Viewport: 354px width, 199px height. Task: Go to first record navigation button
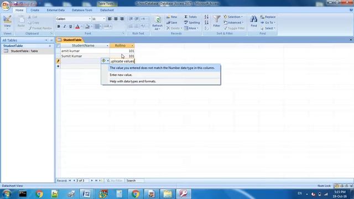pyautogui.click(x=70, y=181)
